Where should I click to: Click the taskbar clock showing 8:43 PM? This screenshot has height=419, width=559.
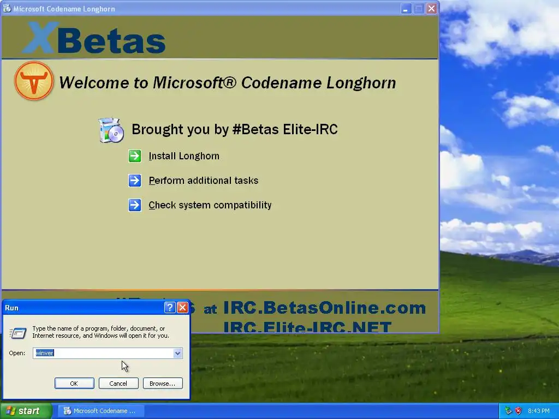539,411
